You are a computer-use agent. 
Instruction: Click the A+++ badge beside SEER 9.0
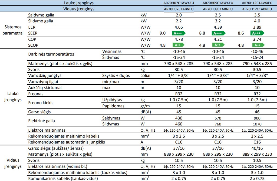pos(179,33)
